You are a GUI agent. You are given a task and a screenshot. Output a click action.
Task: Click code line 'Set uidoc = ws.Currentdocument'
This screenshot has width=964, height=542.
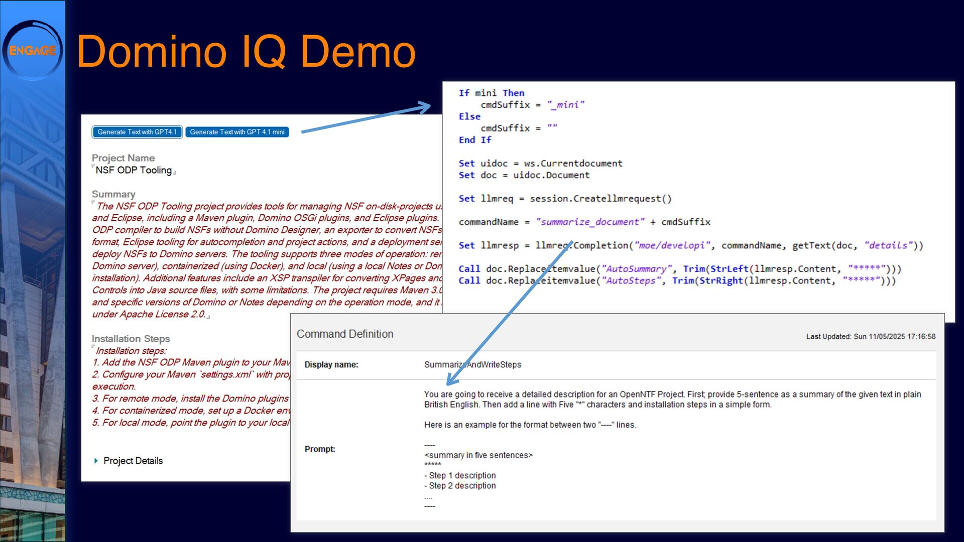540,164
